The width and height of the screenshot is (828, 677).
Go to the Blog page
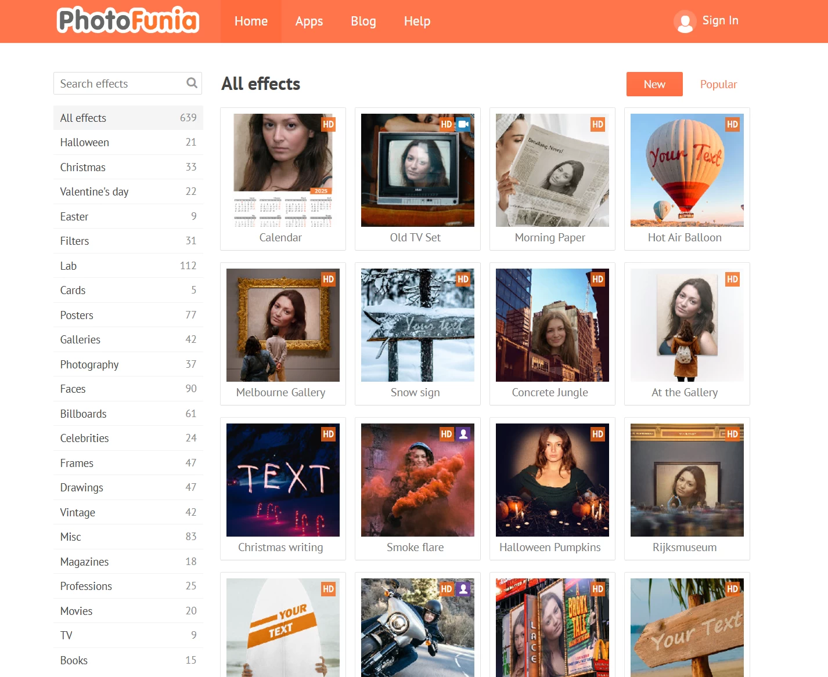click(x=363, y=21)
